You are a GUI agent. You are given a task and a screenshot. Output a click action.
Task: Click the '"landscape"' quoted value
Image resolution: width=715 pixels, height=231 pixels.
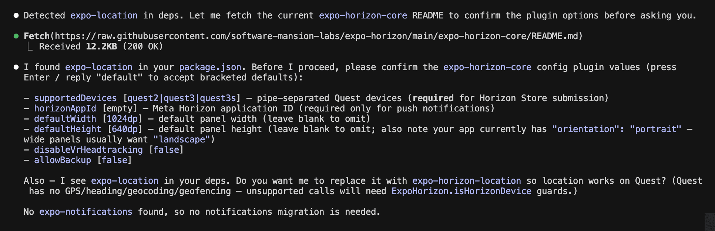(x=182, y=139)
